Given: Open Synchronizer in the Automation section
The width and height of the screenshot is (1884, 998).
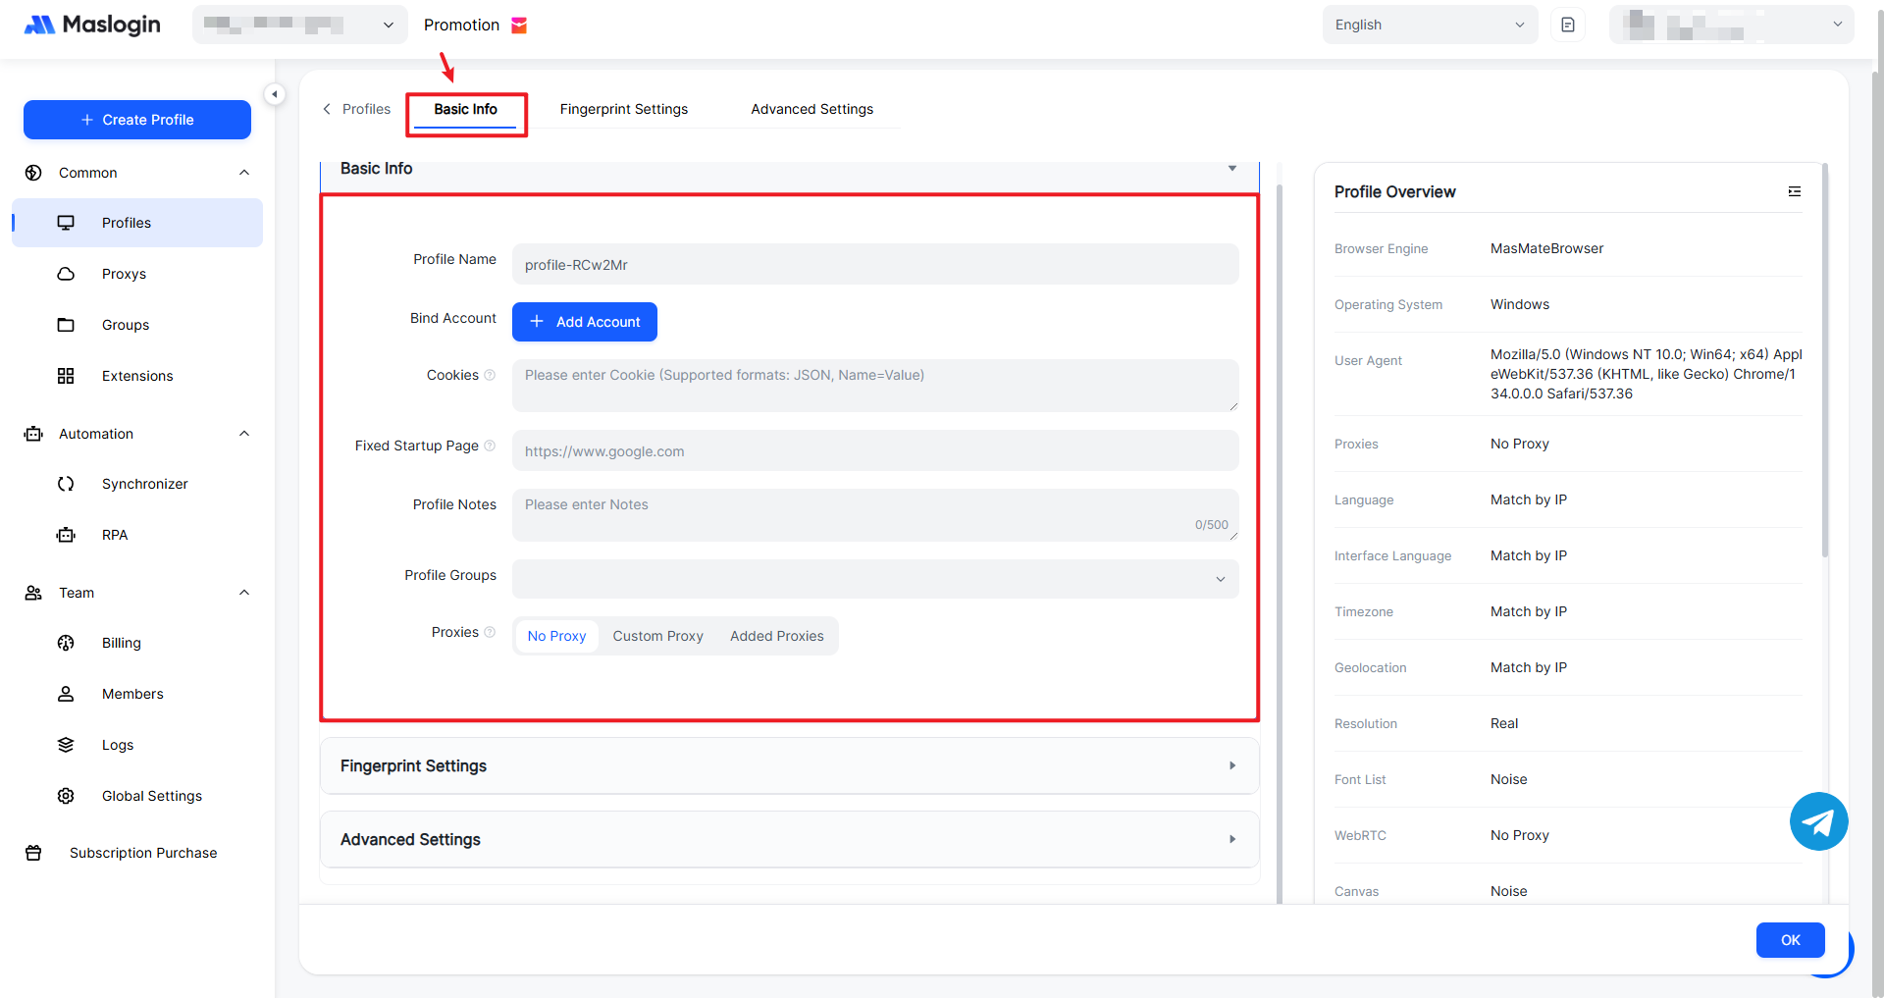Looking at the screenshot, I should 144,484.
